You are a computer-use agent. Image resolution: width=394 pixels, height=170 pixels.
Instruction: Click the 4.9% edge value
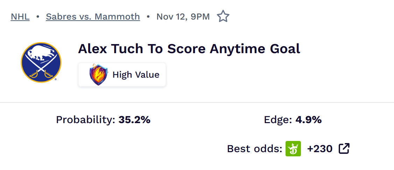click(308, 120)
